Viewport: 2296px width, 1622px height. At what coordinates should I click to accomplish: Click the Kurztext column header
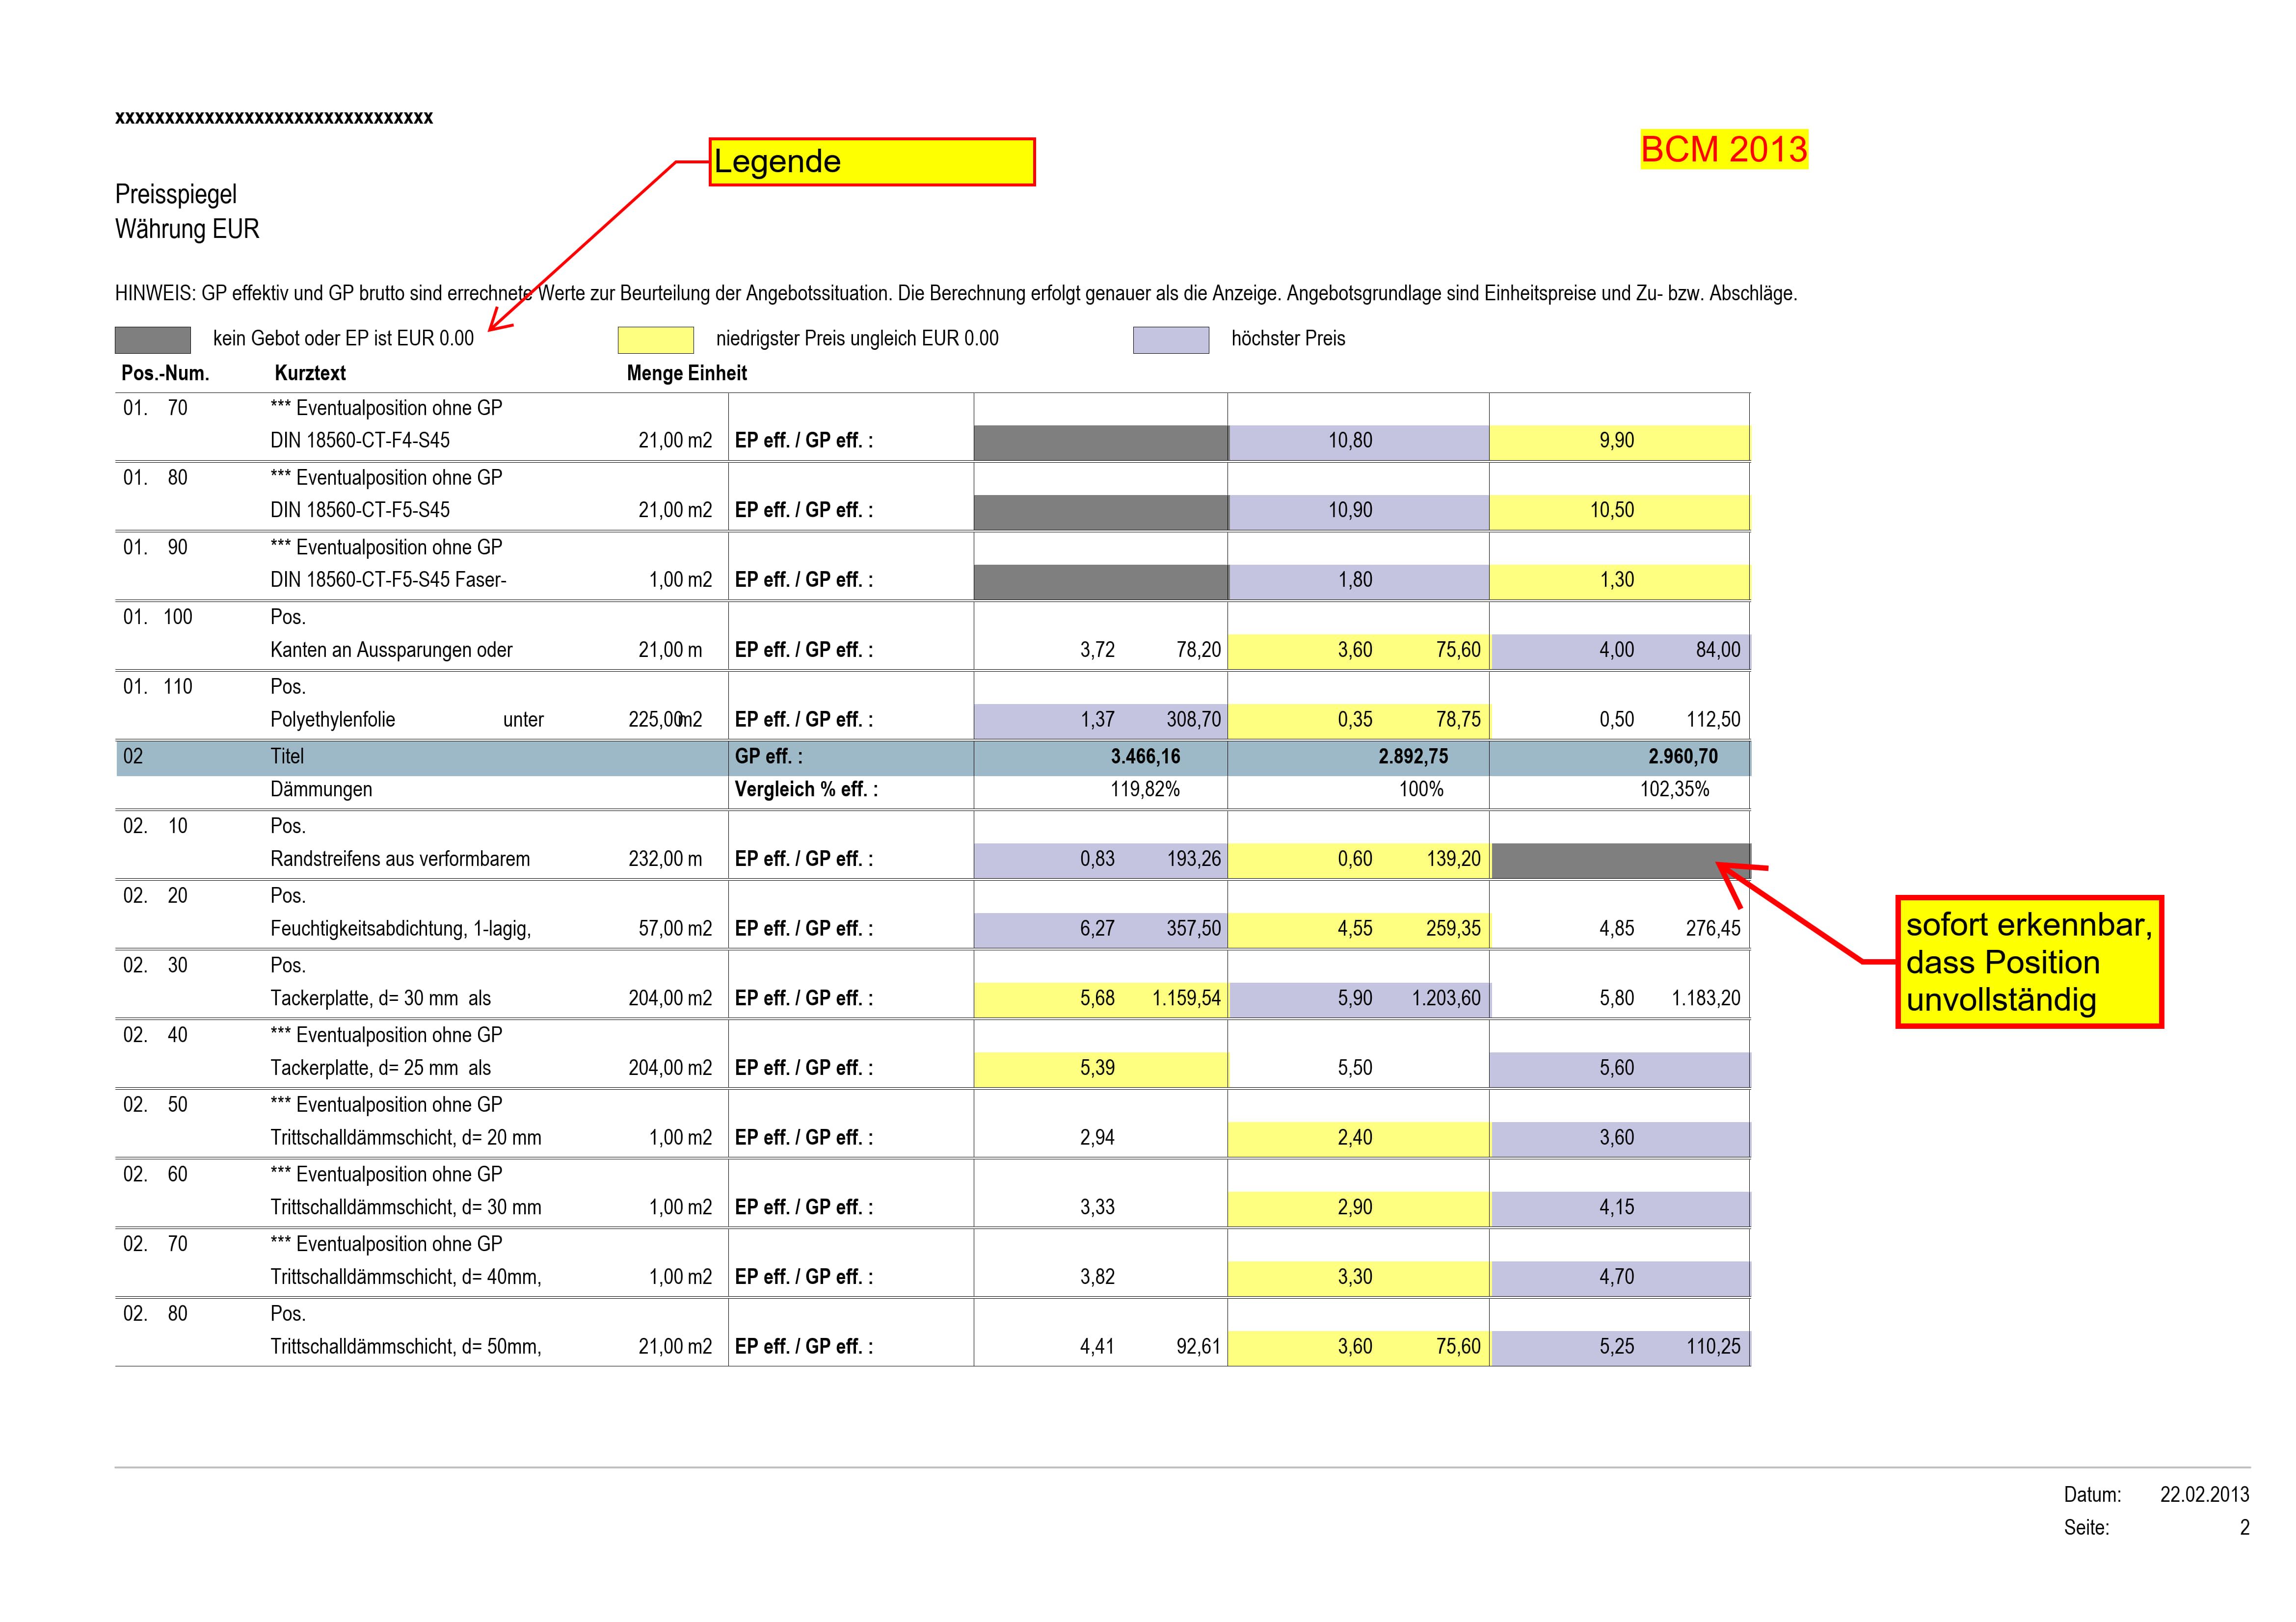pyautogui.click(x=310, y=374)
